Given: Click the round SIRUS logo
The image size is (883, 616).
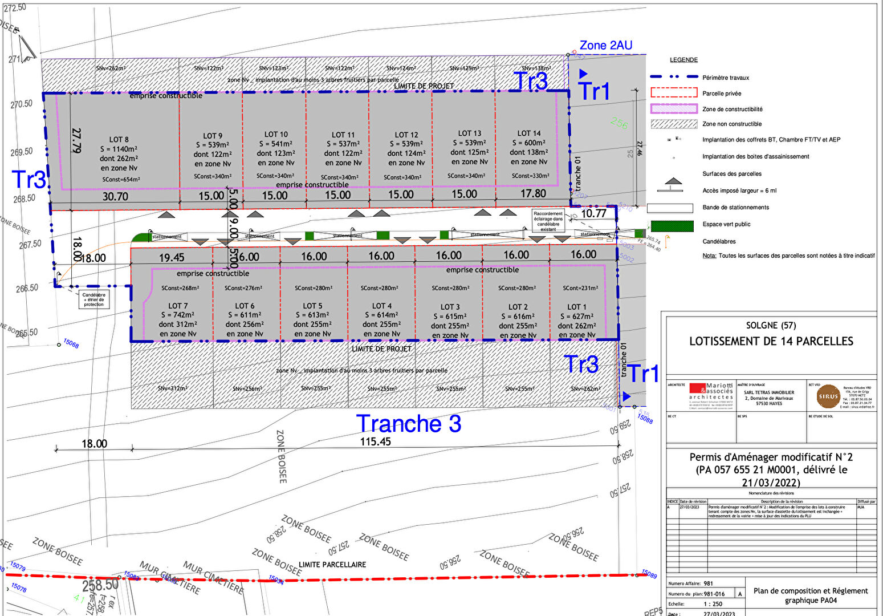Looking at the screenshot, I should coord(828,396).
